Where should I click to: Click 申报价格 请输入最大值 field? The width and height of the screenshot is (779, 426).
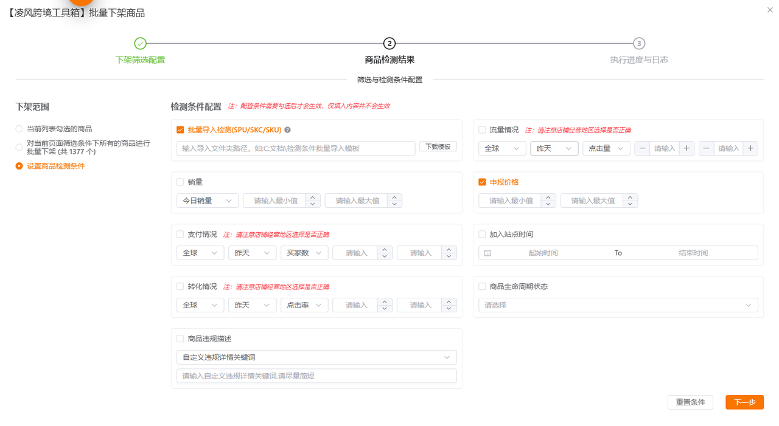point(592,201)
